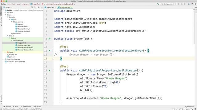The image size is (197, 110).
Task: Click Builder breadcrumb in navigation bar
Action: pyautogui.click(x=4, y=4)
